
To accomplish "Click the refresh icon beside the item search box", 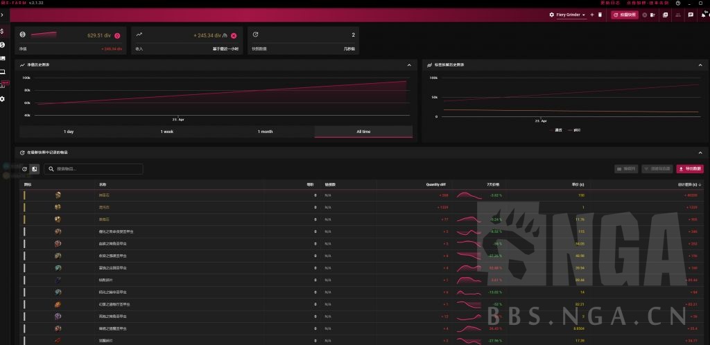I will tap(25, 169).
